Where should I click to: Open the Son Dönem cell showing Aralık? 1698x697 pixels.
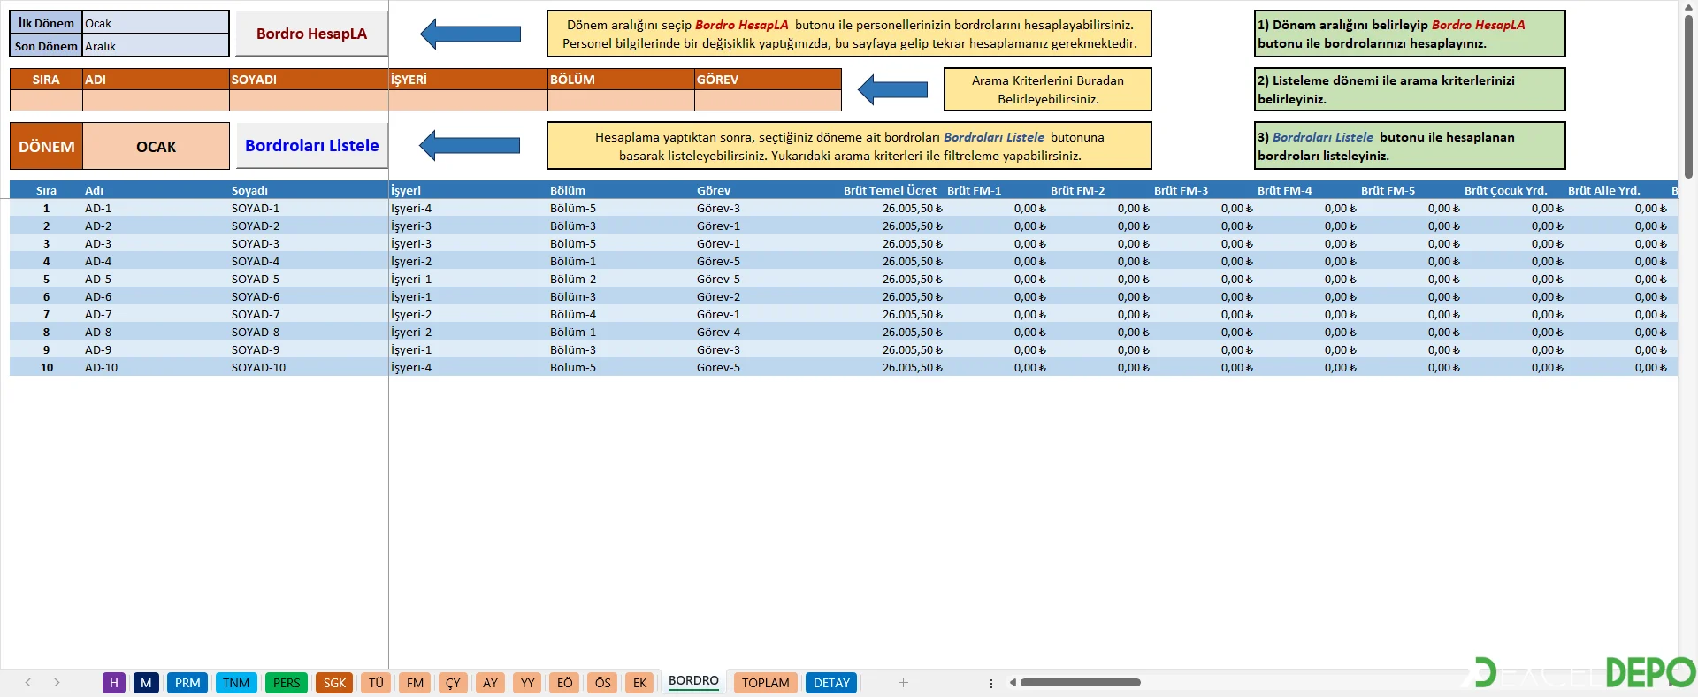(156, 46)
